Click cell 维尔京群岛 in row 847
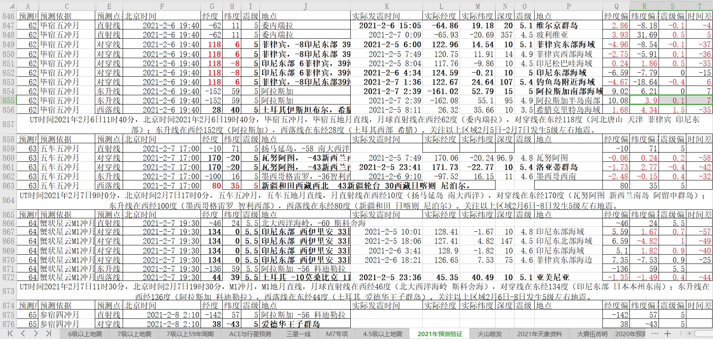Image resolution: width=713 pixels, height=339 pixels. click(569, 25)
